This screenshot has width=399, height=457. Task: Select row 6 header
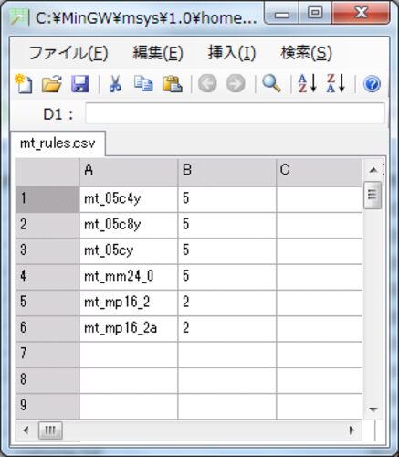tap(47, 328)
